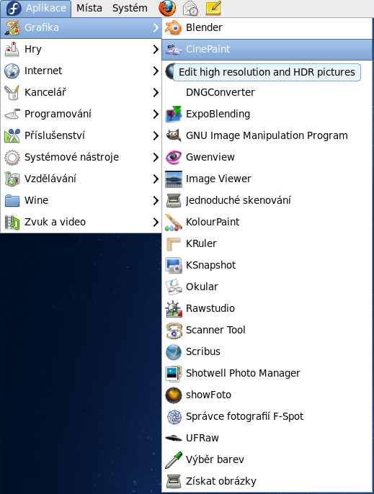This screenshot has height=494, width=374.
Task: Open Gwenview via its eye icon
Action: click(173, 157)
